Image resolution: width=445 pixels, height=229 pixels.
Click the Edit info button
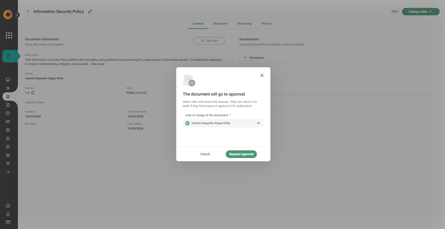tap(209, 41)
